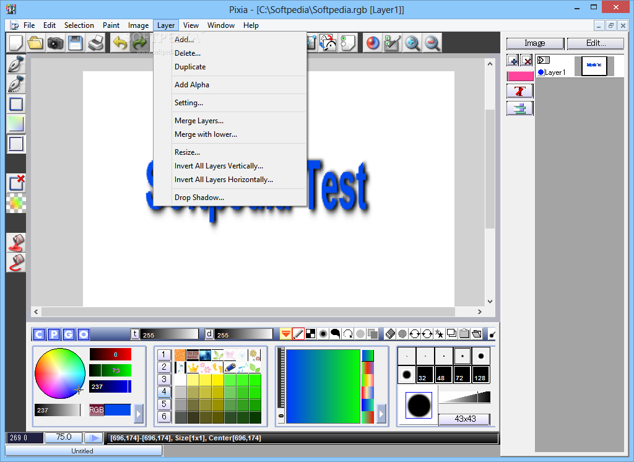Click 'Invert All Layers Vertically...'

tap(219, 166)
